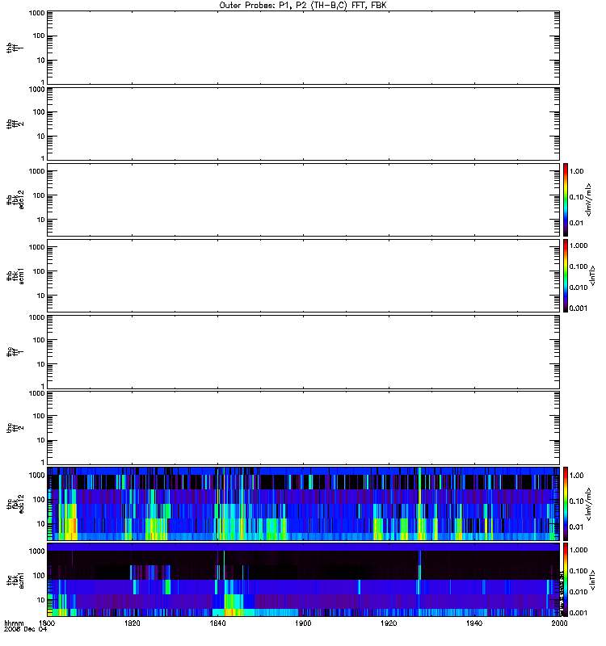Select the empty thc fff 1 panel
The height and width of the screenshot is (646, 606).
[x=303, y=352]
